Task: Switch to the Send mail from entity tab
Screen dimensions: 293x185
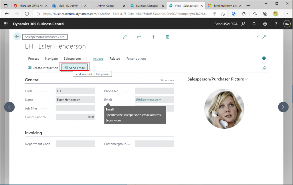Action: pyautogui.click(x=224, y=6)
